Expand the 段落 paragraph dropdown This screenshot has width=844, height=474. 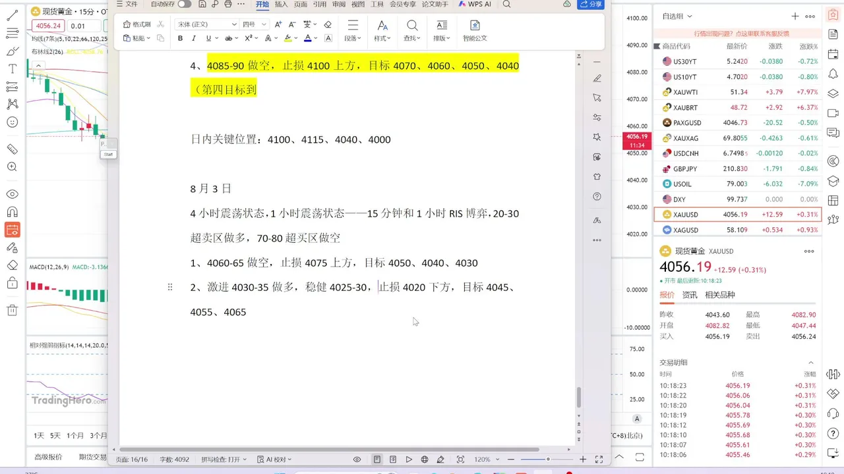click(353, 38)
